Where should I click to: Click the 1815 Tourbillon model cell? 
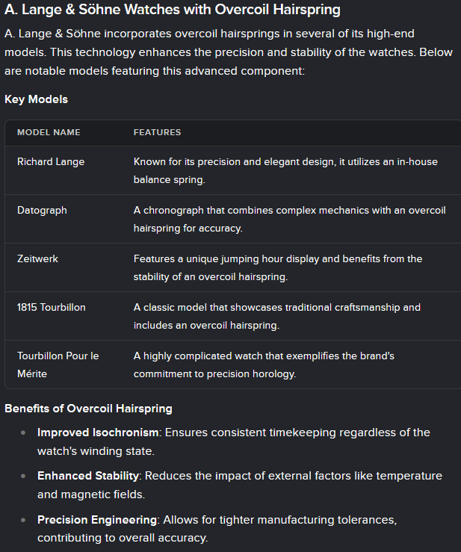coord(51,307)
